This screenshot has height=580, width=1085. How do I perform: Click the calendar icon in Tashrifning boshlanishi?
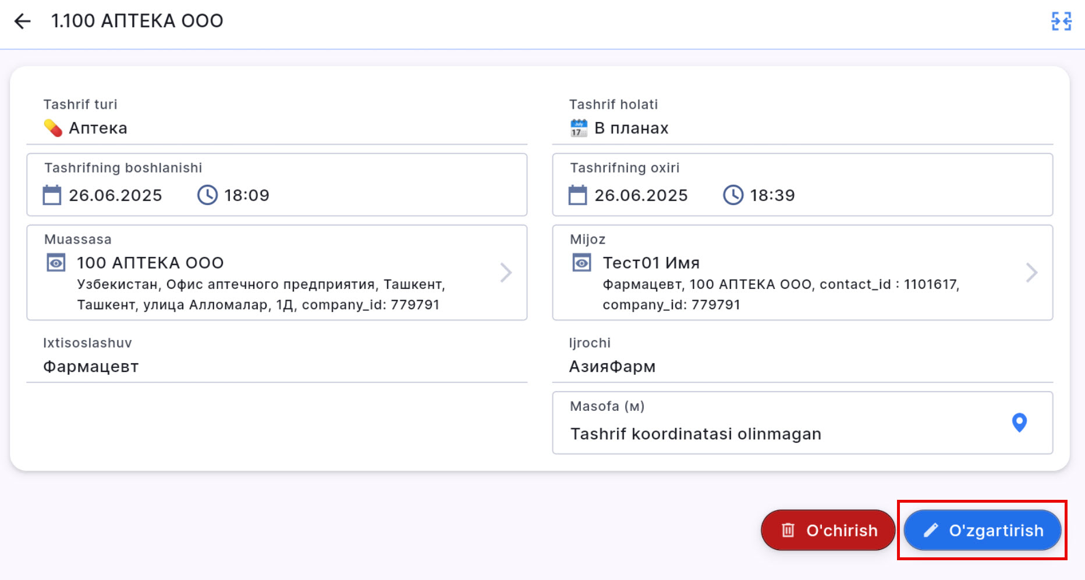[52, 195]
